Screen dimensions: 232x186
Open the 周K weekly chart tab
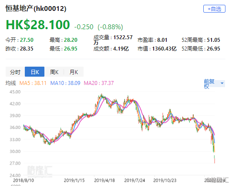(54, 72)
